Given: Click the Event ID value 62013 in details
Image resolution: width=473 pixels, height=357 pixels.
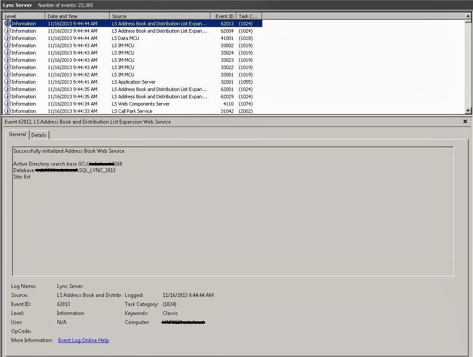Looking at the screenshot, I should (x=64, y=304).
